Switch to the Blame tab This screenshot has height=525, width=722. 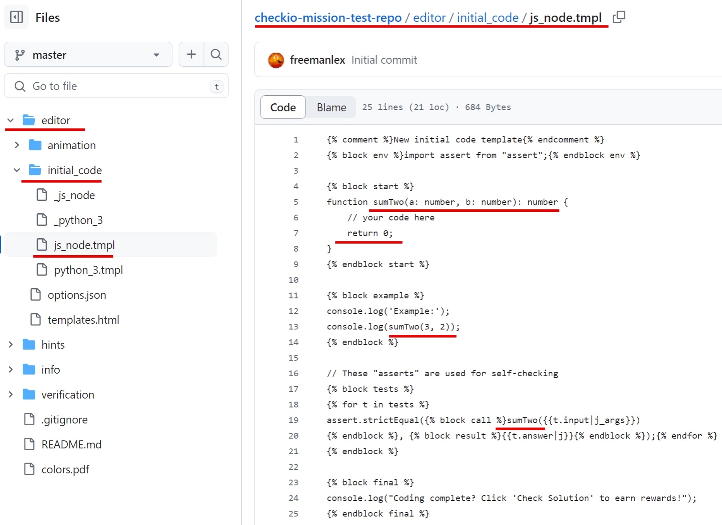coord(331,107)
